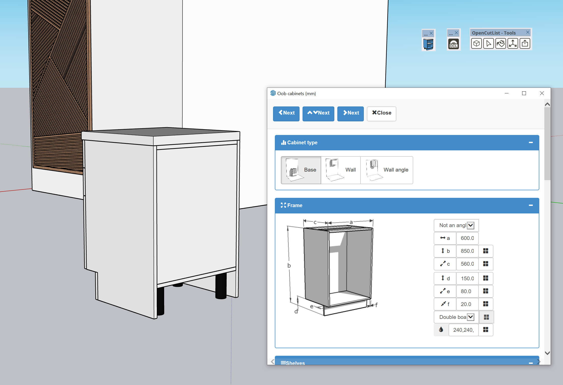
Task: Open the 'Double board' dropdown
Action: 456,317
